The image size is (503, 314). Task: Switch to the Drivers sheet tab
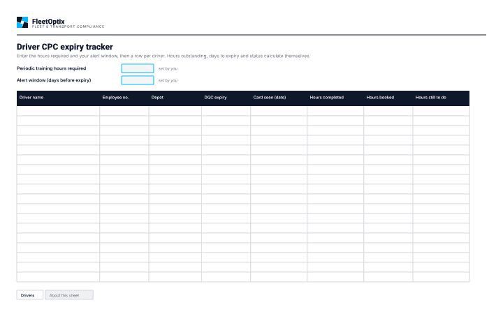coord(30,295)
